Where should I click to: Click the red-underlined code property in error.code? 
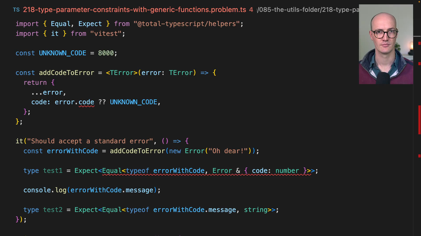coord(86,102)
